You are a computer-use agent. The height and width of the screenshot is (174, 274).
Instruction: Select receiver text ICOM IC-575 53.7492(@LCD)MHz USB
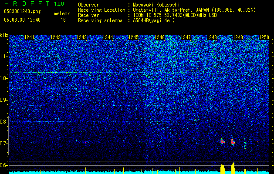pos(175,15)
